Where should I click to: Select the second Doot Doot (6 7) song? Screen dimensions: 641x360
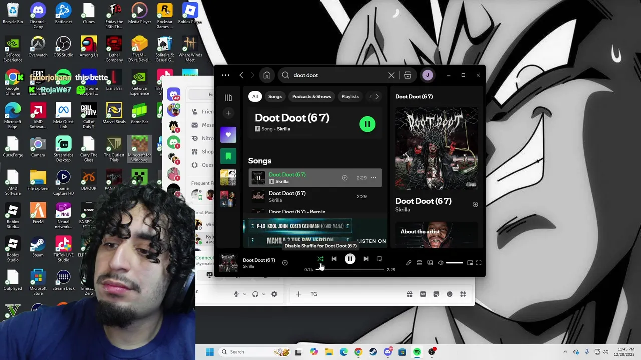(x=315, y=196)
